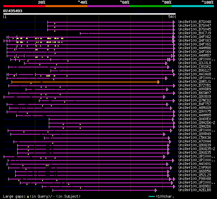Screen dimensions: 217x199
Task: Select the UniRef100_Q9H2D6-2 label
Action: point(197,123)
